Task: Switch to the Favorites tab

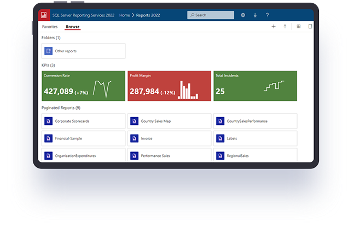Action: coord(50,27)
